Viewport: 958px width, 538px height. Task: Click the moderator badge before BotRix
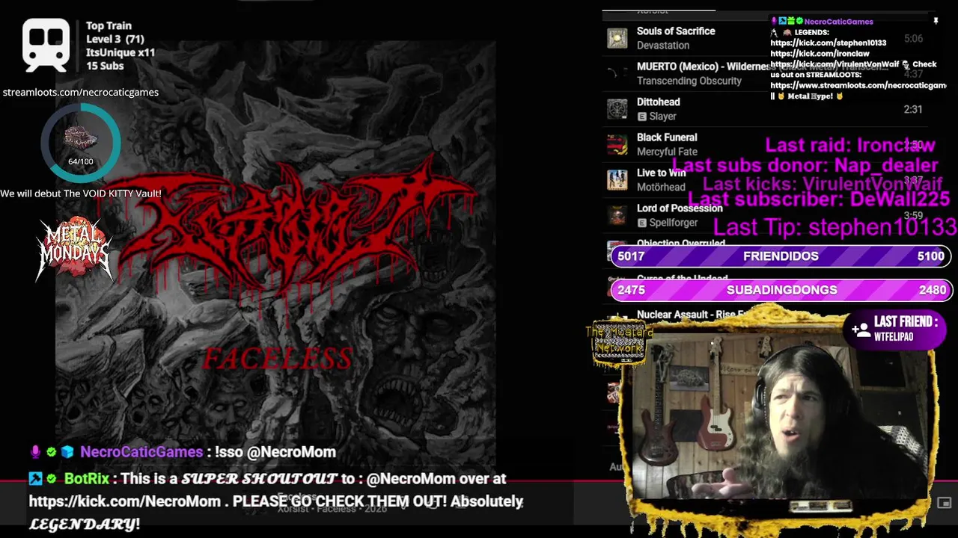click(35, 478)
